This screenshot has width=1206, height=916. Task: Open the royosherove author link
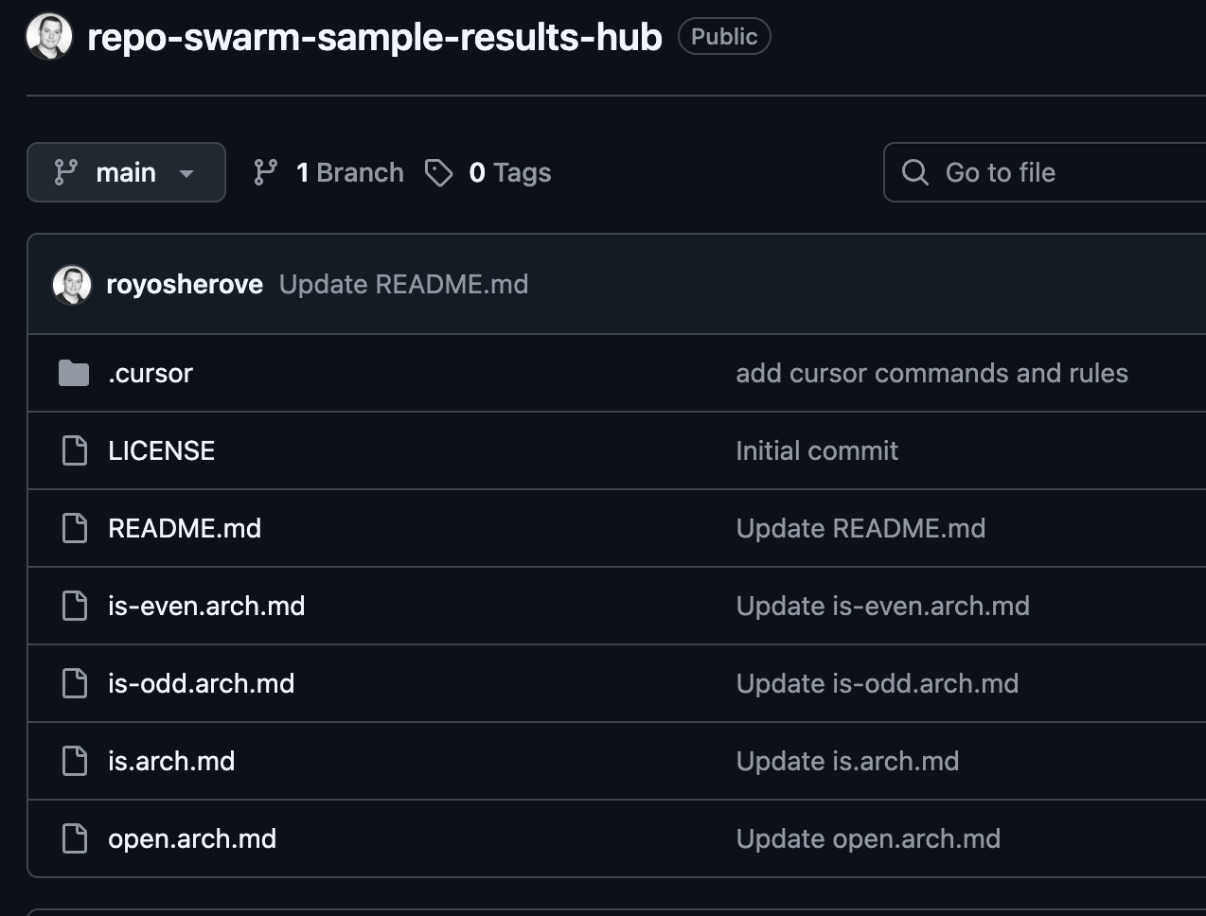185,285
